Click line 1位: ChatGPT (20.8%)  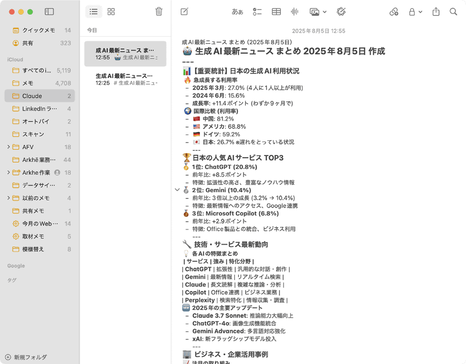(220, 167)
